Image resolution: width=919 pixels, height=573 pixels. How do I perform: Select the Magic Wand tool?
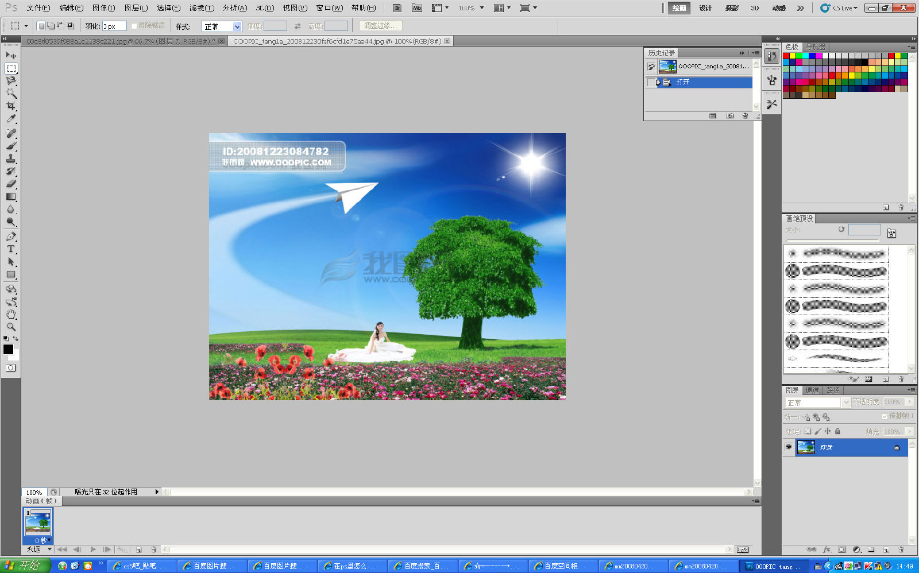[x=11, y=93]
